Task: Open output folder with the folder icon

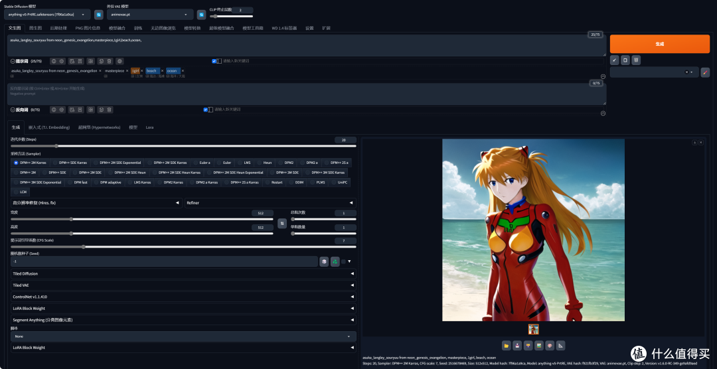Action: click(x=506, y=345)
